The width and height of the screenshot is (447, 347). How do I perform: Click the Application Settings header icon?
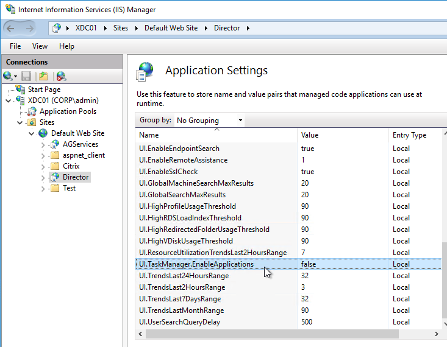(x=145, y=71)
